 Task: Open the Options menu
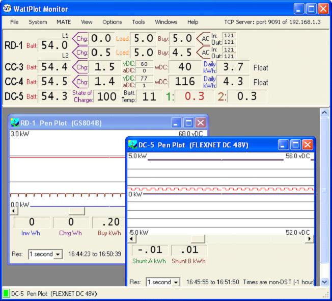tap(112, 22)
